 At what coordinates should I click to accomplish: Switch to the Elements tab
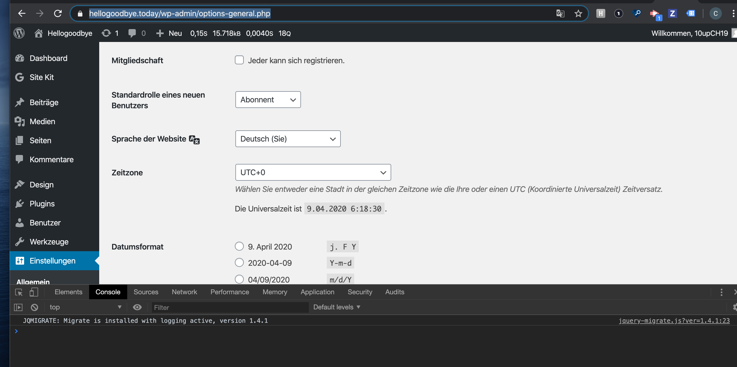(68, 292)
